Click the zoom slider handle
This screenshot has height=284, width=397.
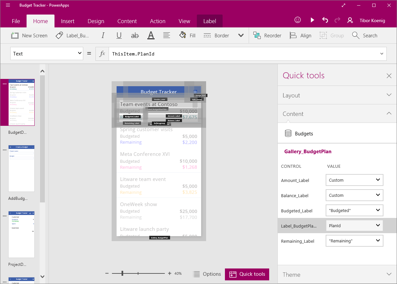pos(122,273)
